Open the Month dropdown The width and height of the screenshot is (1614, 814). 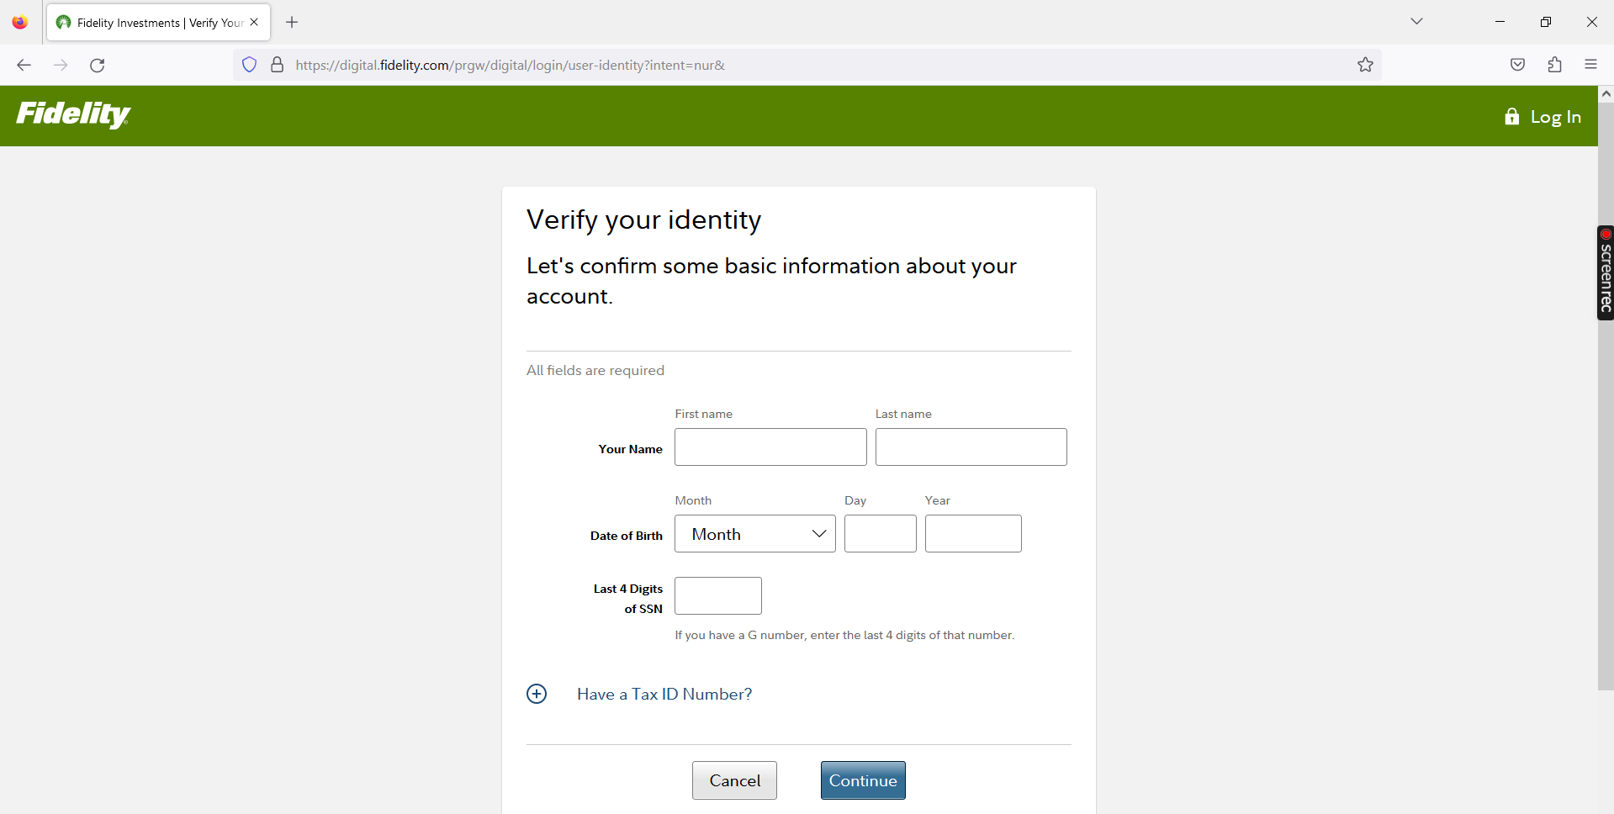754,533
